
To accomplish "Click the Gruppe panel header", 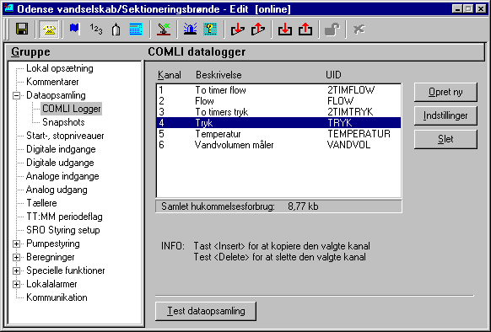I will (30, 52).
